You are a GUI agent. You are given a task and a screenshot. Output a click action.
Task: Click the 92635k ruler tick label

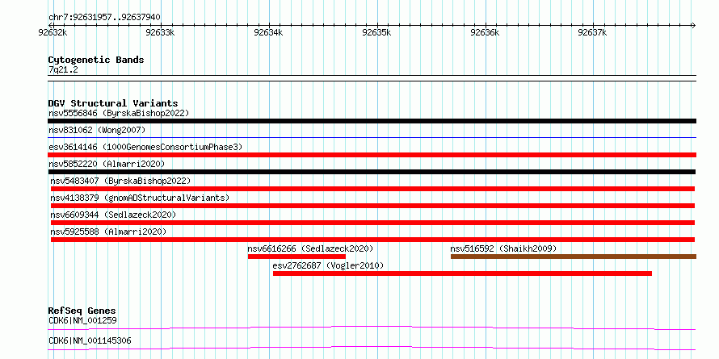coord(376,33)
